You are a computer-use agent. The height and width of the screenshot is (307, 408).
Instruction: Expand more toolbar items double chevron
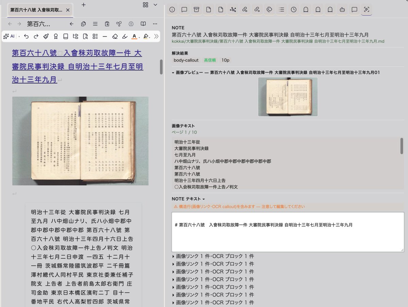(156, 36)
